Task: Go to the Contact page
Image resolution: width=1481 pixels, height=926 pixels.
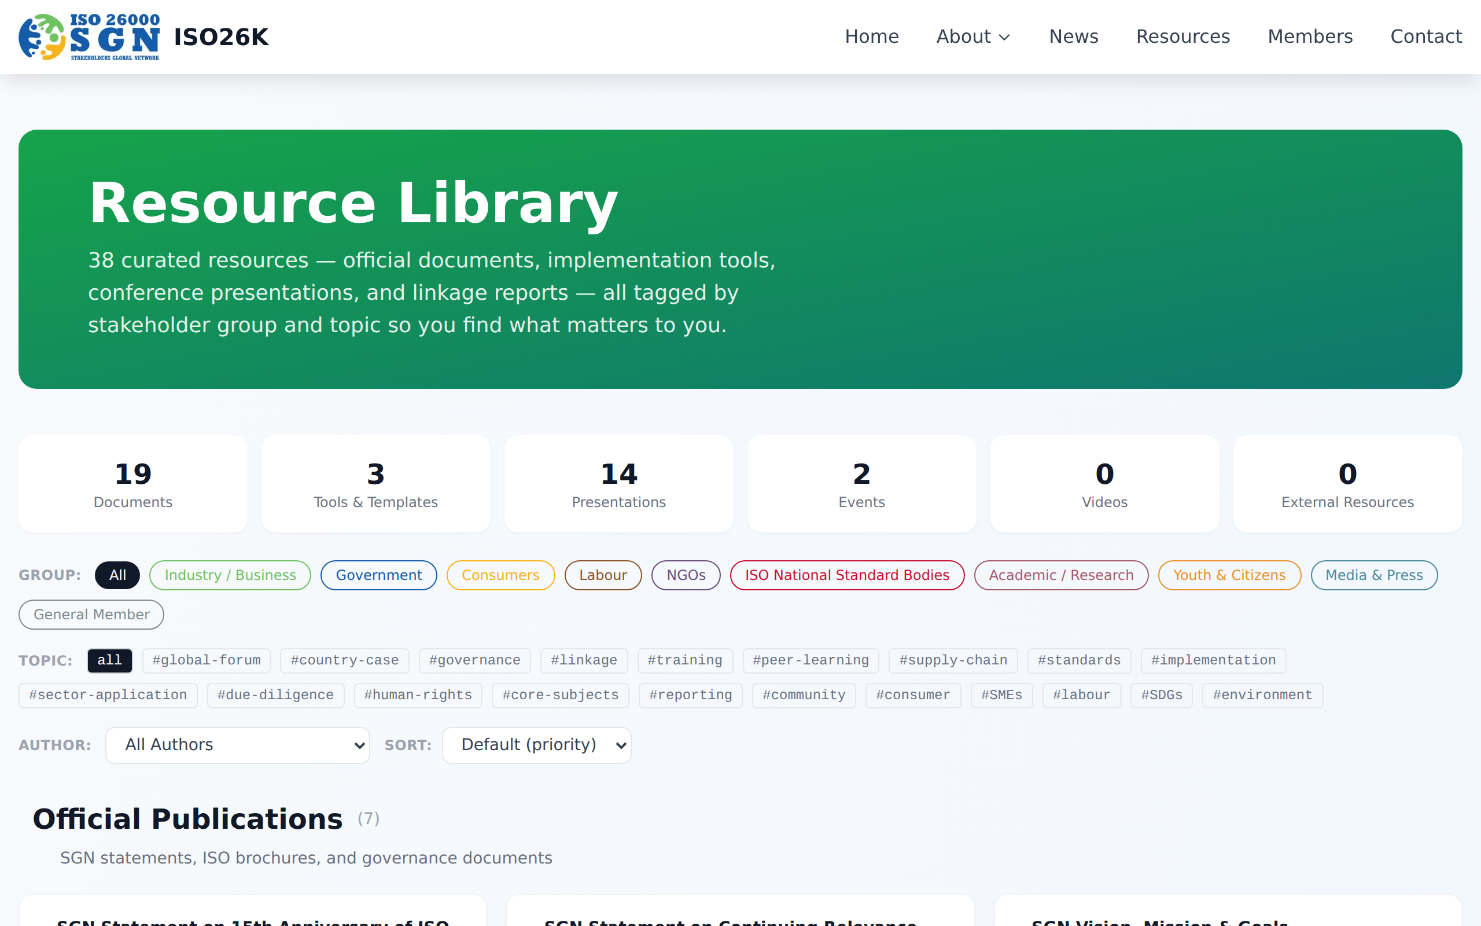Action: pos(1426,36)
